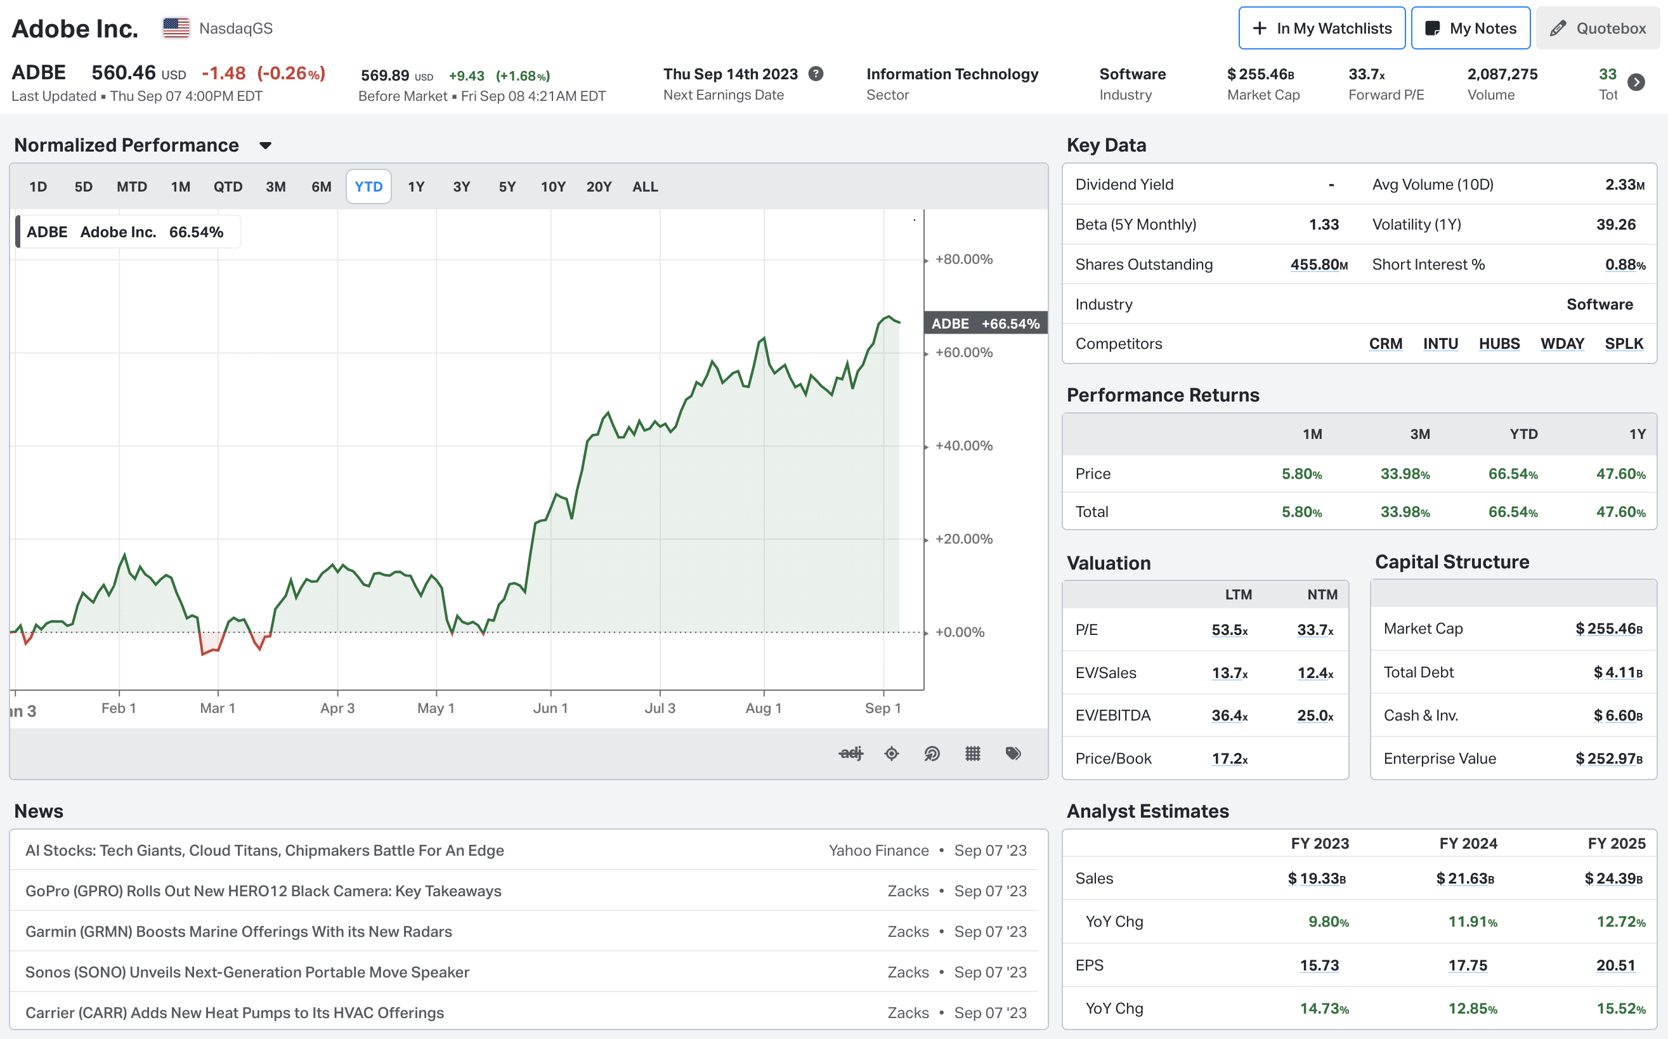Open the AI Stocks Tech Giants news article
The width and height of the screenshot is (1668, 1039).
(x=264, y=851)
